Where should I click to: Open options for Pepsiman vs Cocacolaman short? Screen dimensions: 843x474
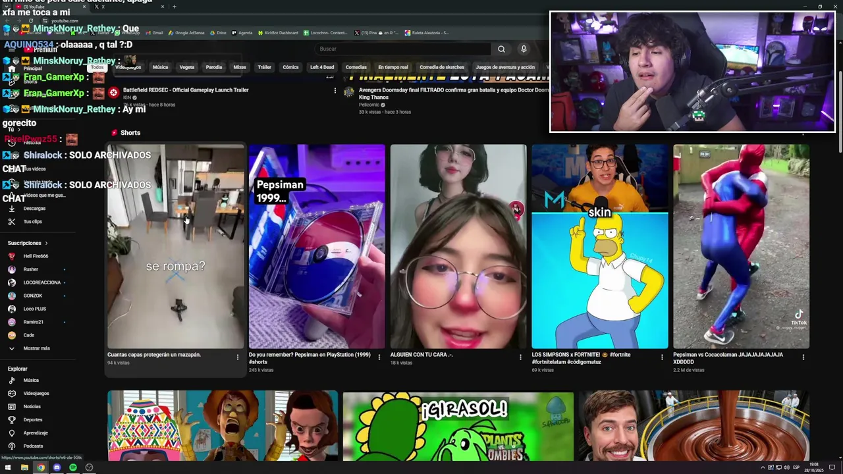(803, 357)
